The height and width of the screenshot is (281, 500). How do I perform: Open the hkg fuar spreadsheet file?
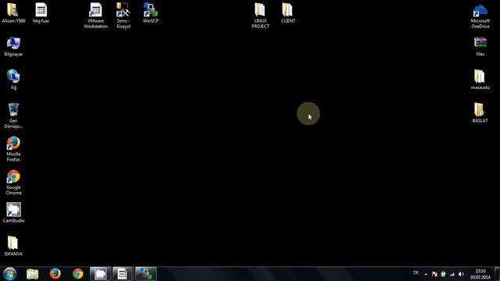(x=41, y=12)
